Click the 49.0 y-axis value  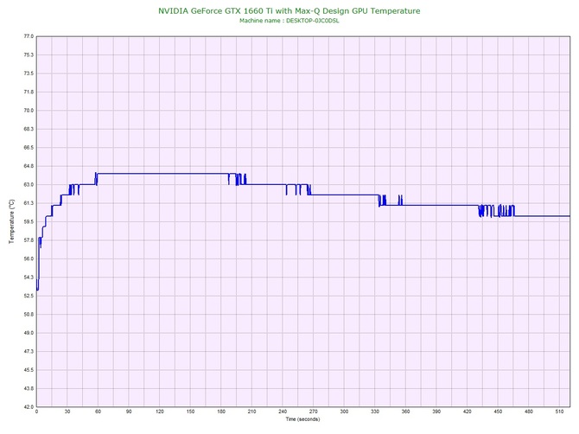point(29,333)
